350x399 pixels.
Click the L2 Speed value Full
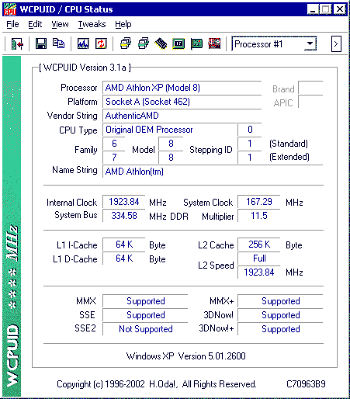[x=259, y=258]
